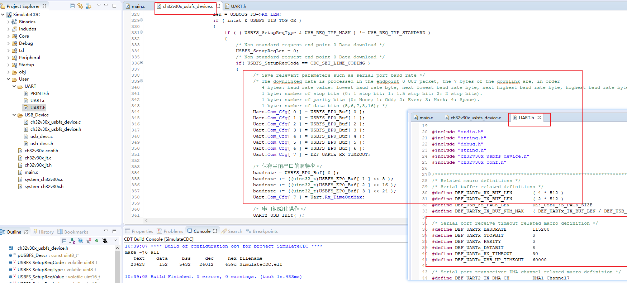Screen dimensions: 627x283
Task: Expand the Includes node
Action: point(9,29)
